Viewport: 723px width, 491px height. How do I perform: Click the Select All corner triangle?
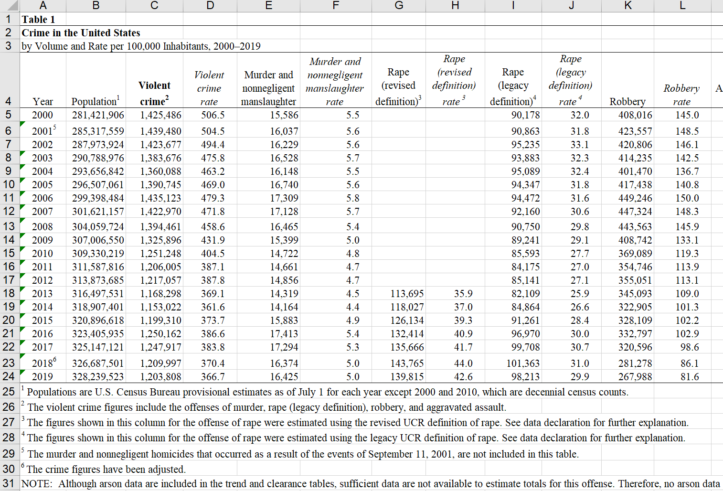10,6
